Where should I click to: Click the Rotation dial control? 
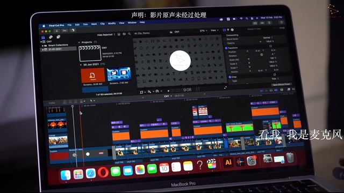point(262,55)
